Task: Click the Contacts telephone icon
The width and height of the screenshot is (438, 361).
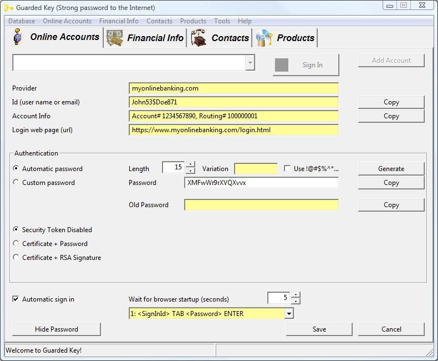Action: (198, 38)
